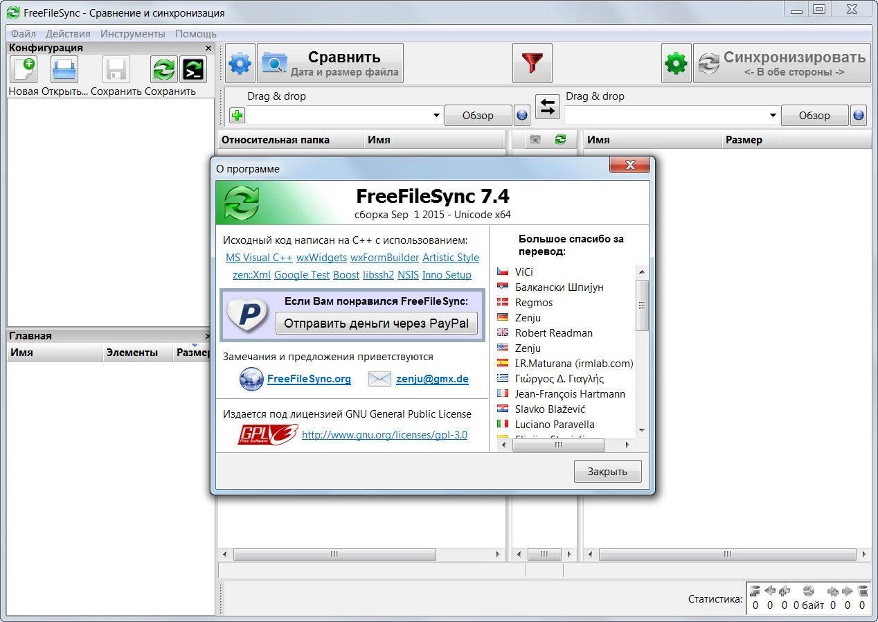The height and width of the screenshot is (622, 878).
Task: Open the NSIS link
Action: (408, 275)
